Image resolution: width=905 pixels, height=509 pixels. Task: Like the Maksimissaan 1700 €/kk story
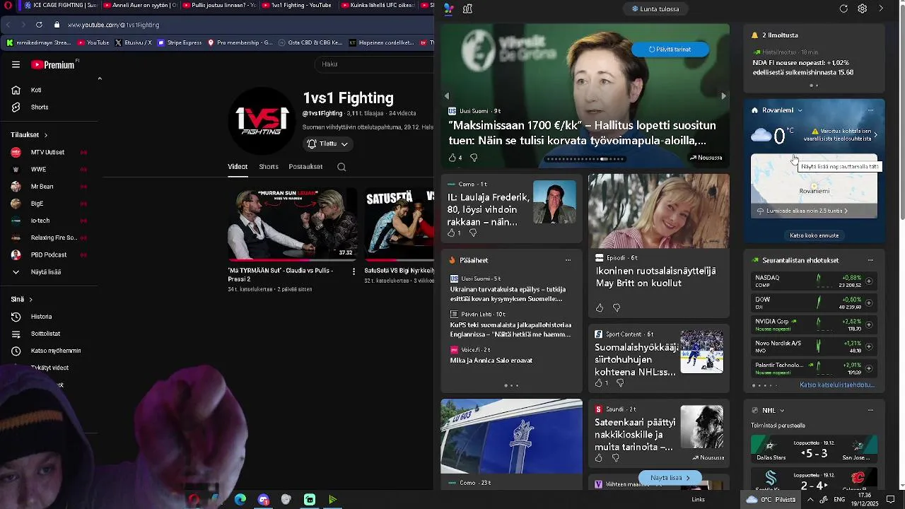tap(452, 158)
